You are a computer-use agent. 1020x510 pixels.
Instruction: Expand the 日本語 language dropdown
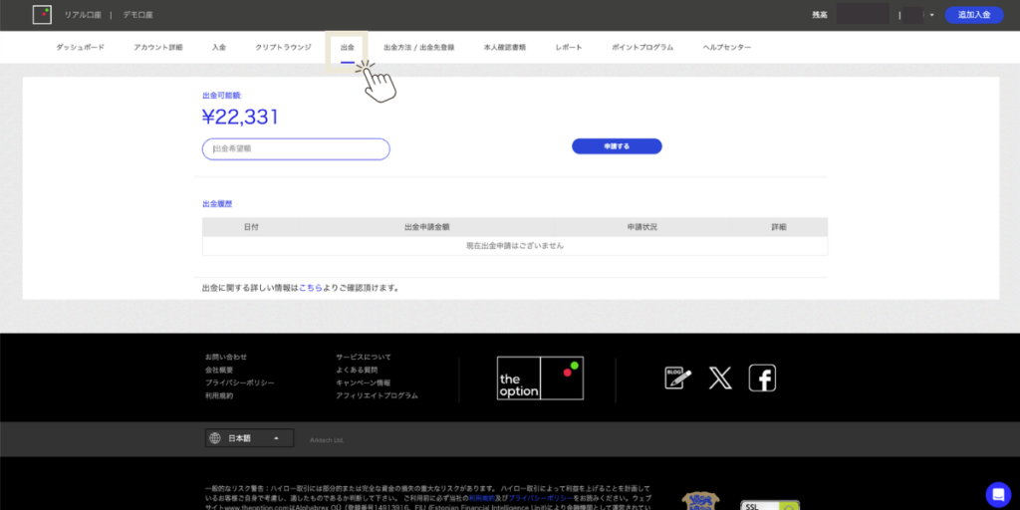coord(275,438)
